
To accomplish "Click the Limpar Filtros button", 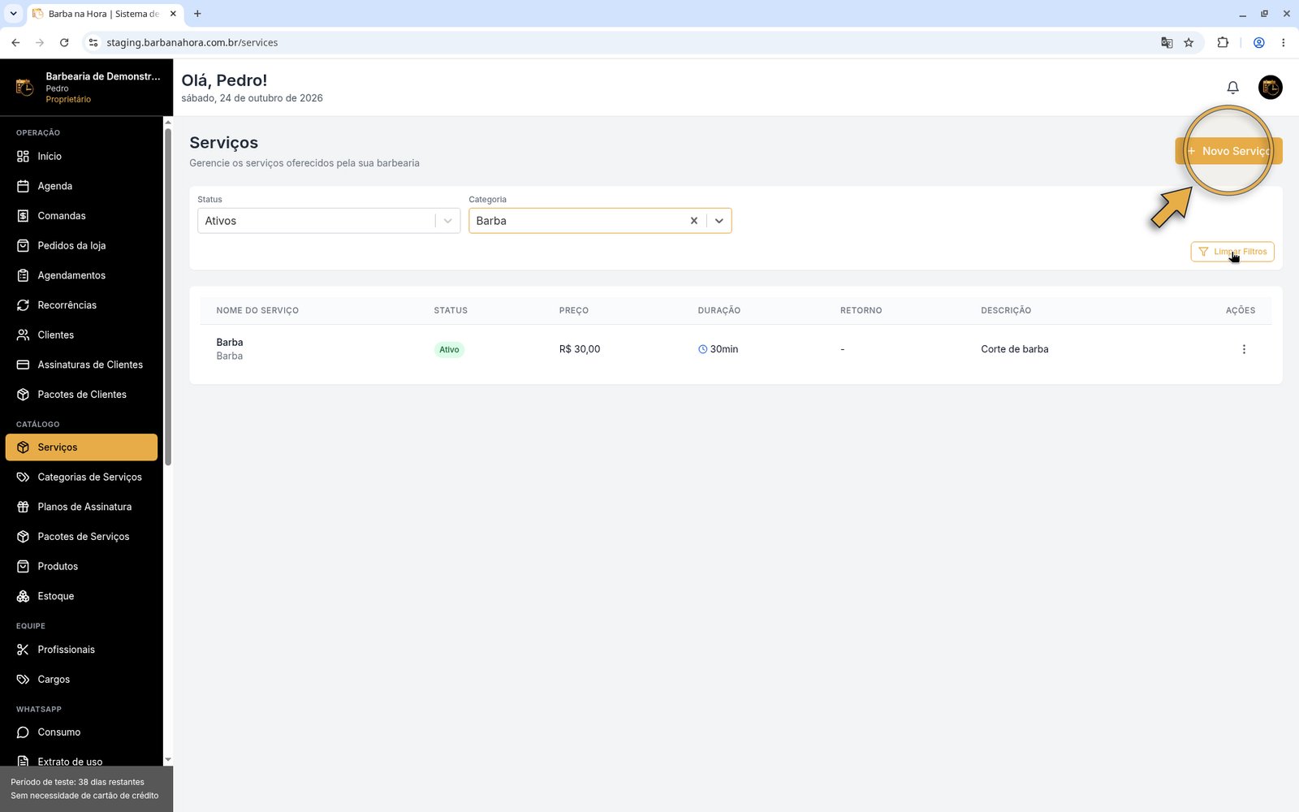I will coord(1232,252).
